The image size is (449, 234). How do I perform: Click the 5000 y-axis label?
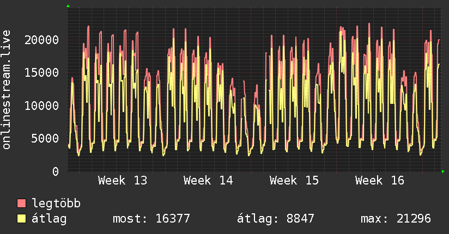[x=45, y=139]
